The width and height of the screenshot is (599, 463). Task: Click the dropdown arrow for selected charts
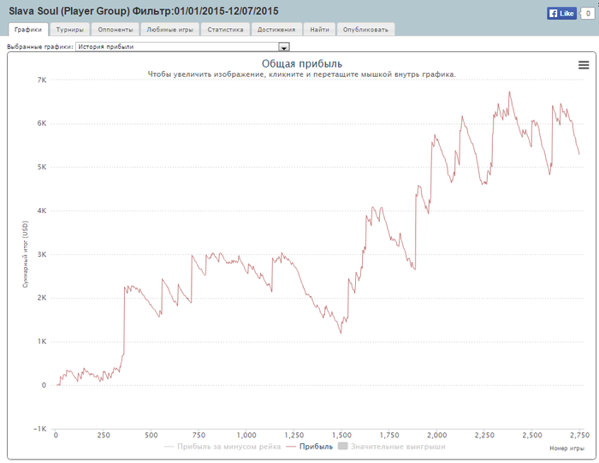click(x=284, y=47)
